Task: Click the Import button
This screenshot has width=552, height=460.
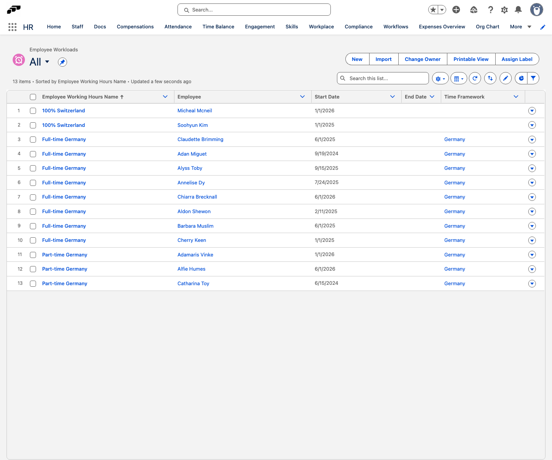Action: [x=384, y=59]
